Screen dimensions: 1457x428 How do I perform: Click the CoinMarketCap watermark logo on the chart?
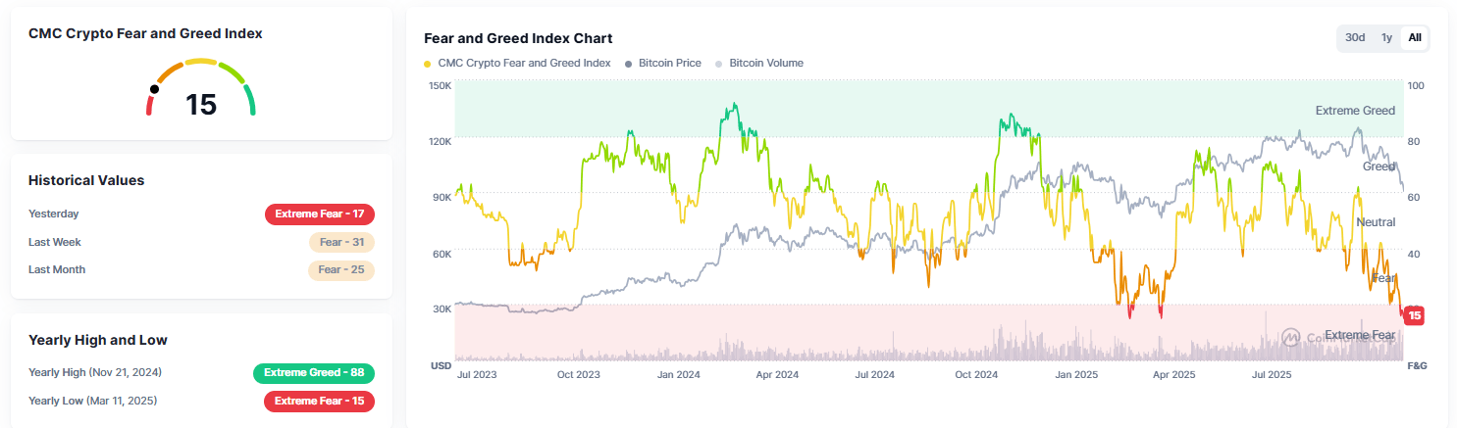tap(1290, 338)
